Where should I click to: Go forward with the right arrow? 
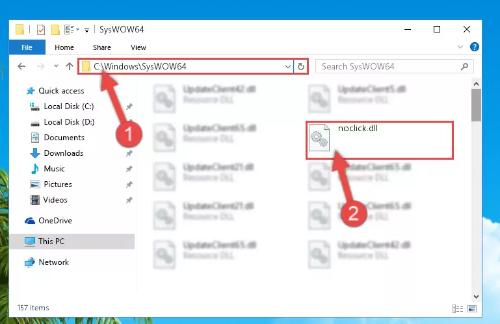point(40,66)
